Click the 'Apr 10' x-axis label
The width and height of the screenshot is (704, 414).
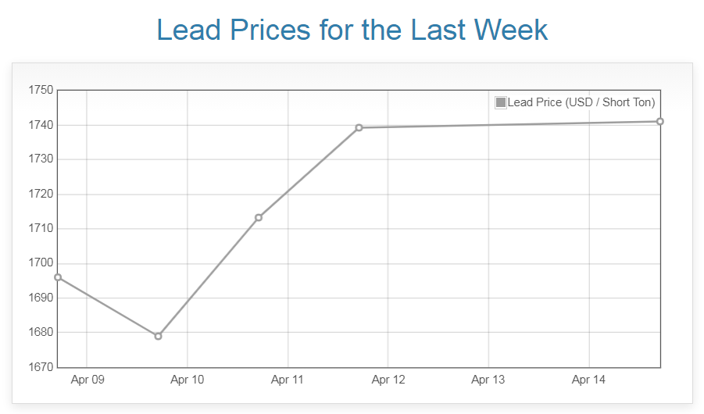point(188,380)
